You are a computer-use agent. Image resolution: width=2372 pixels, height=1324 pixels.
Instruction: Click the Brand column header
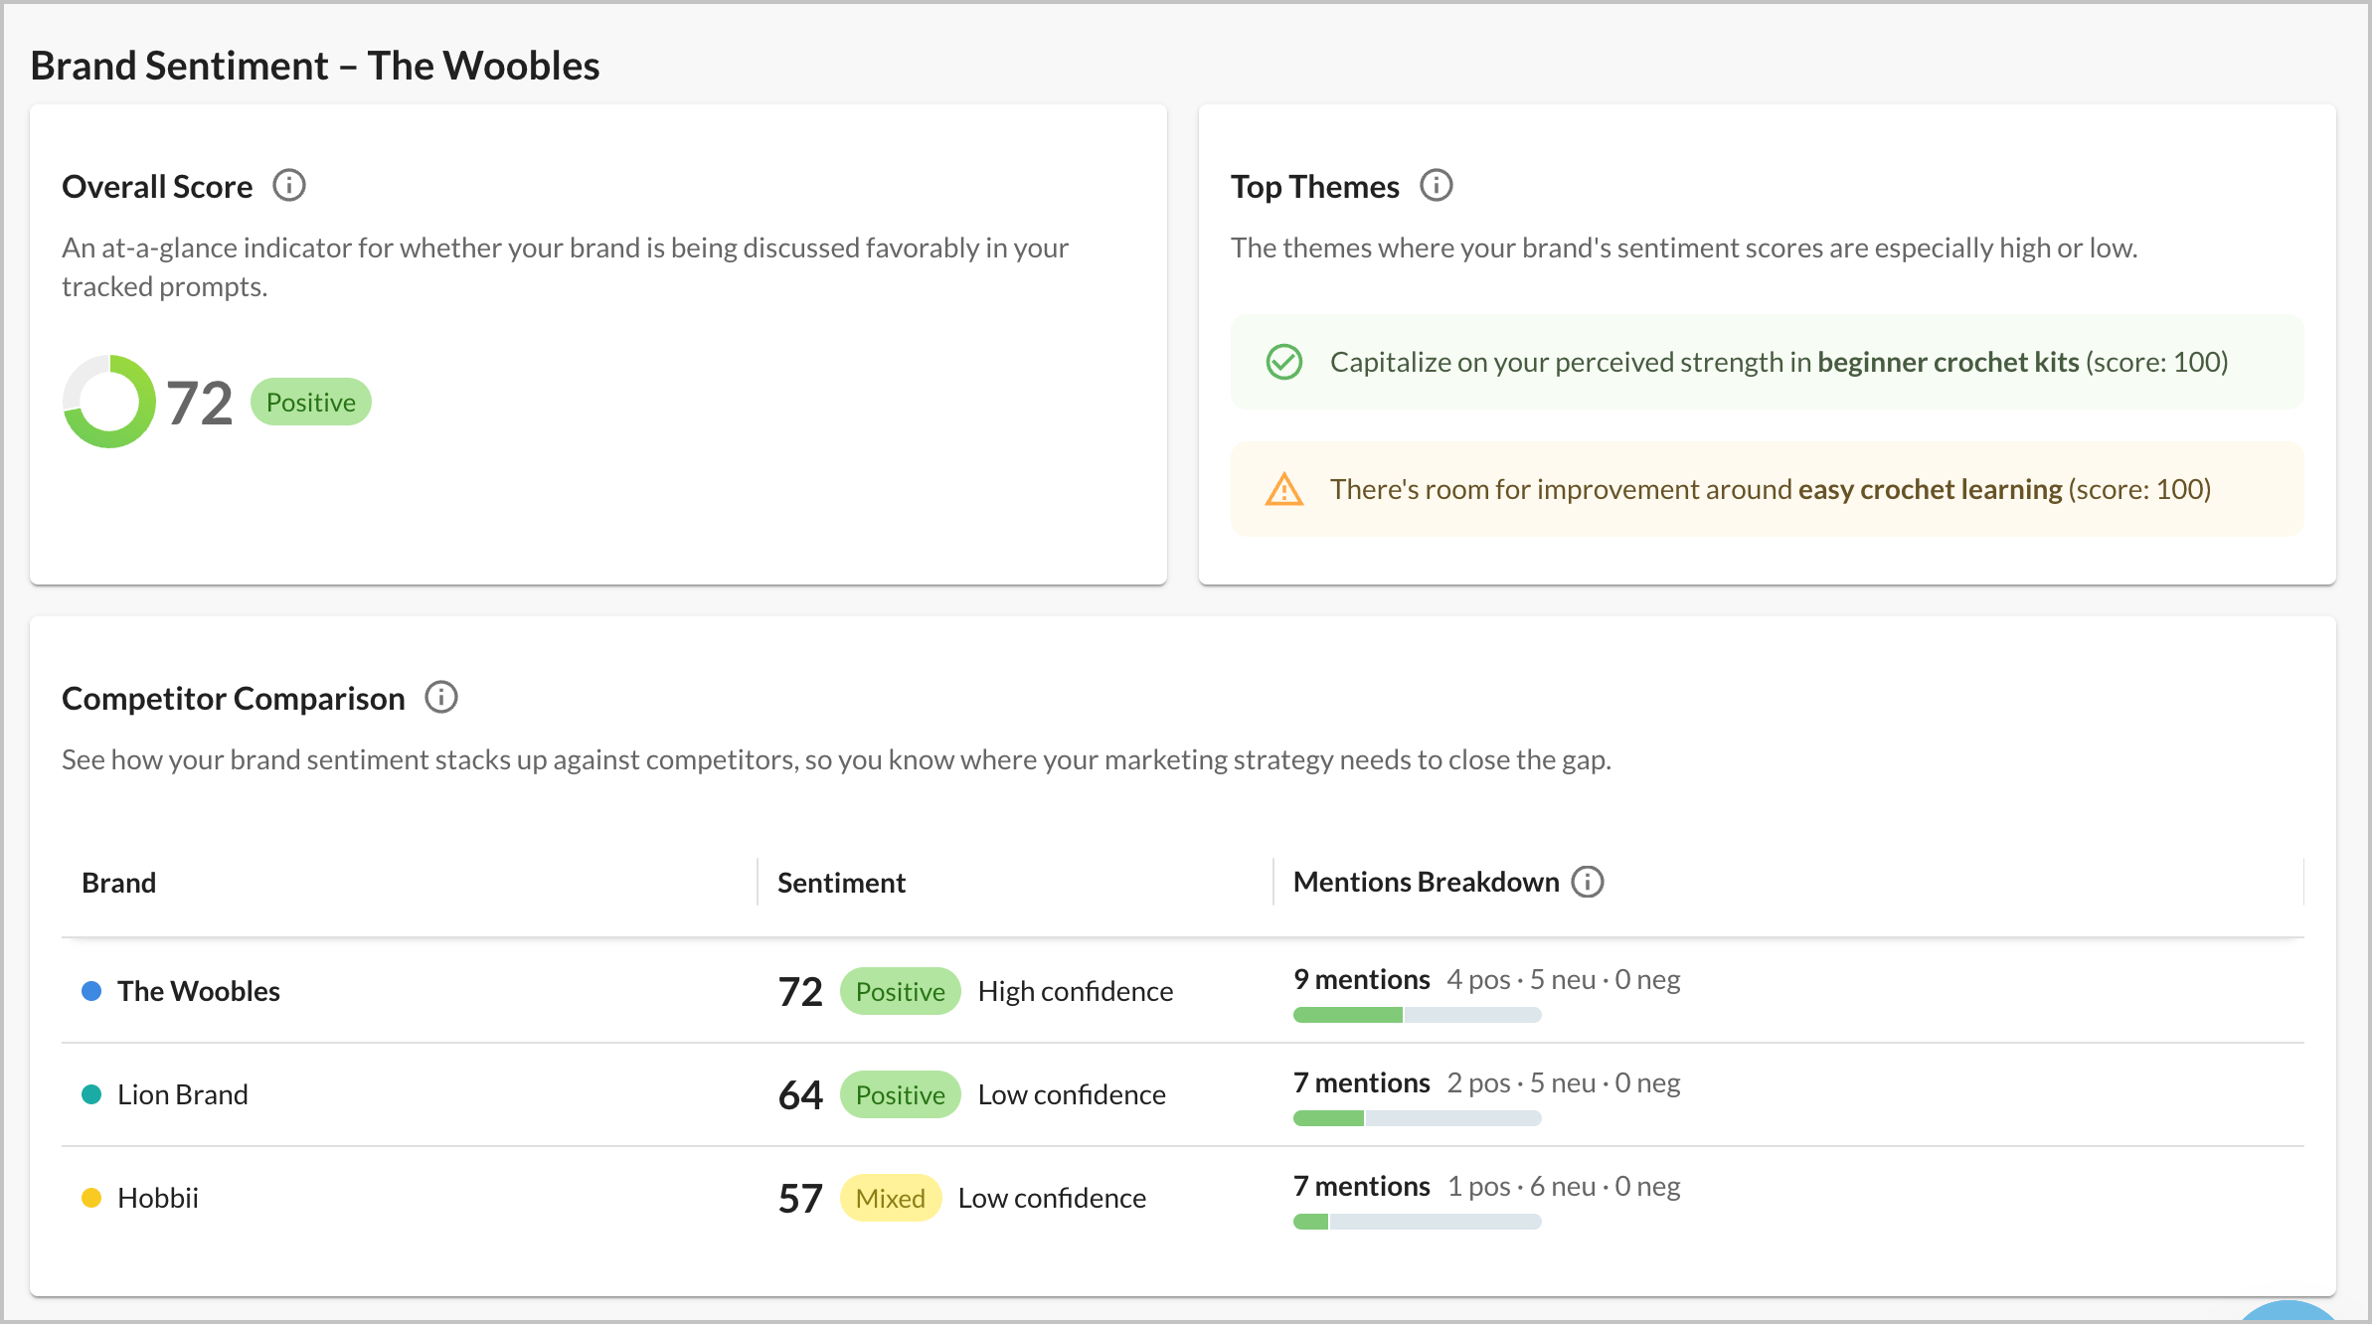(x=119, y=883)
